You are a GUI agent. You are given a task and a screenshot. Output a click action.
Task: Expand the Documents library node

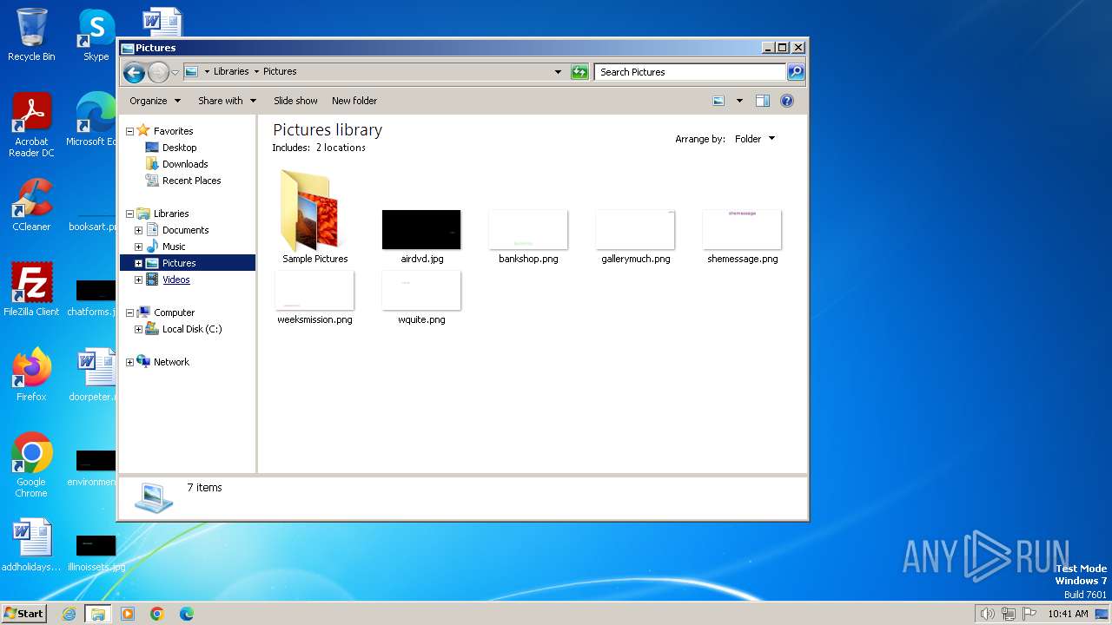(x=138, y=230)
